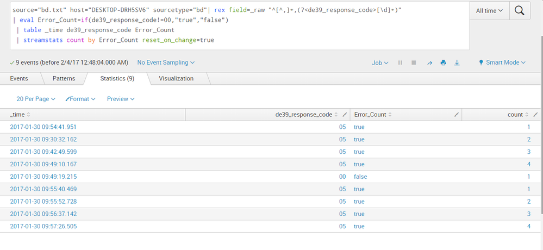Export results with the download icon

[457, 62]
